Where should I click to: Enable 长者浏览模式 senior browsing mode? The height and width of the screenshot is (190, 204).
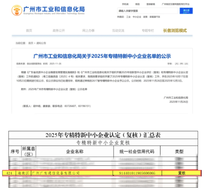tap(175, 31)
